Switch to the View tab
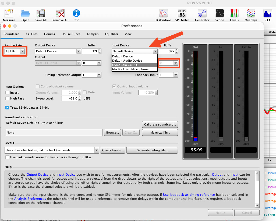This screenshot has width=276, height=221. click(x=128, y=34)
